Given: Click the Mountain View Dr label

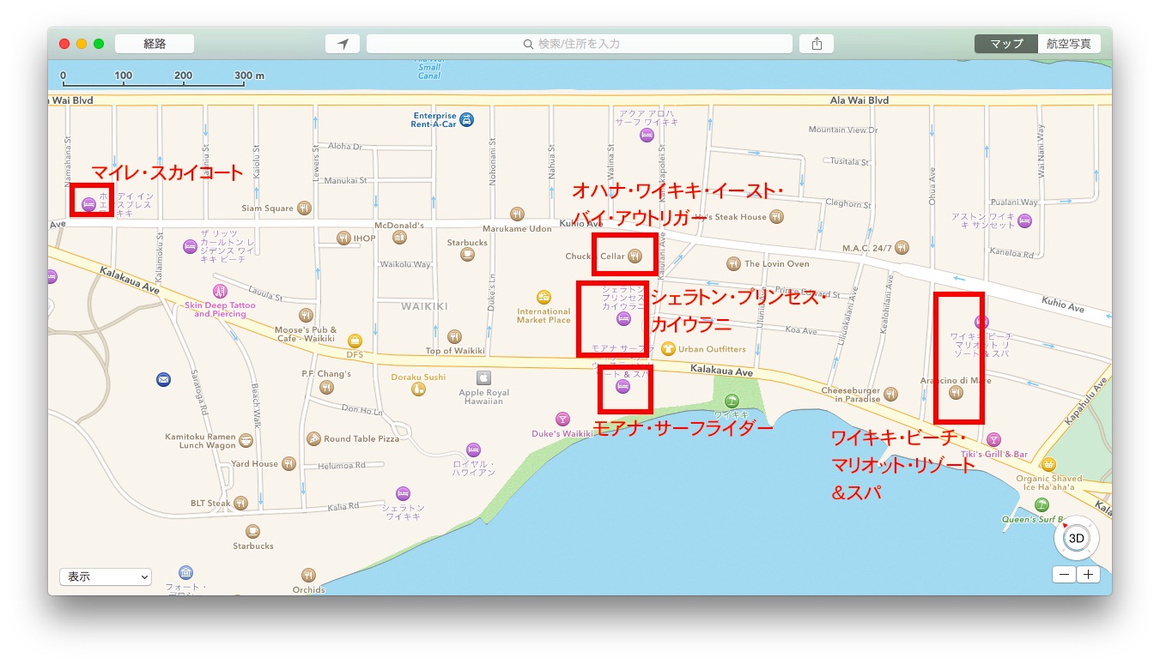Looking at the screenshot, I should pos(843,130).
